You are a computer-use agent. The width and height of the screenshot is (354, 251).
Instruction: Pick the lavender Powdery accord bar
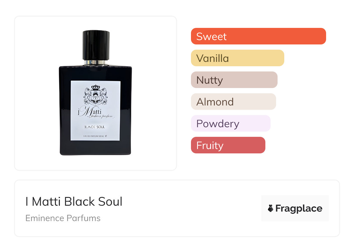click(x=230, y=123)
